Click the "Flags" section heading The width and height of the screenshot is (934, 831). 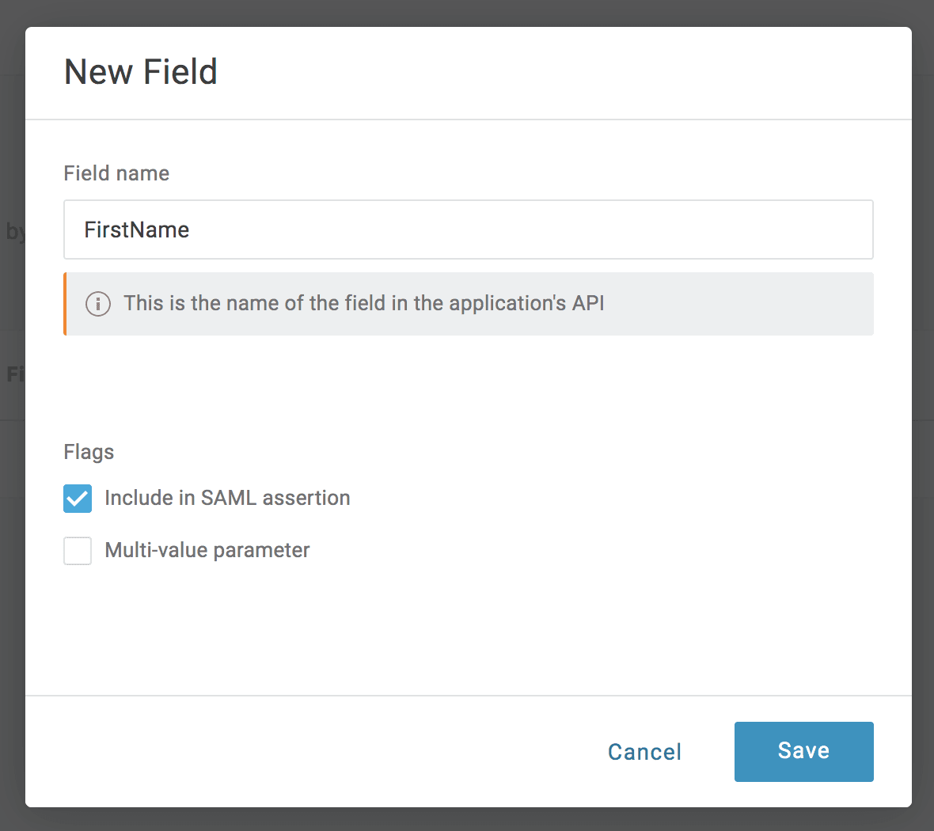(89, 452)
